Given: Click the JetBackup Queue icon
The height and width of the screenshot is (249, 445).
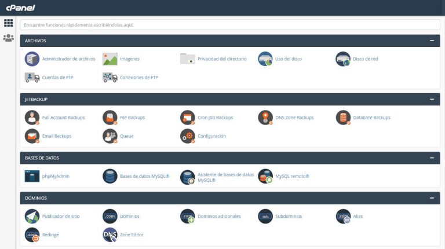Looking at the screenshot, I should click(110, 136).
